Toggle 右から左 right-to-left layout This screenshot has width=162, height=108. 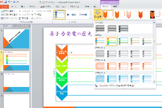click(x=23, y=18)
